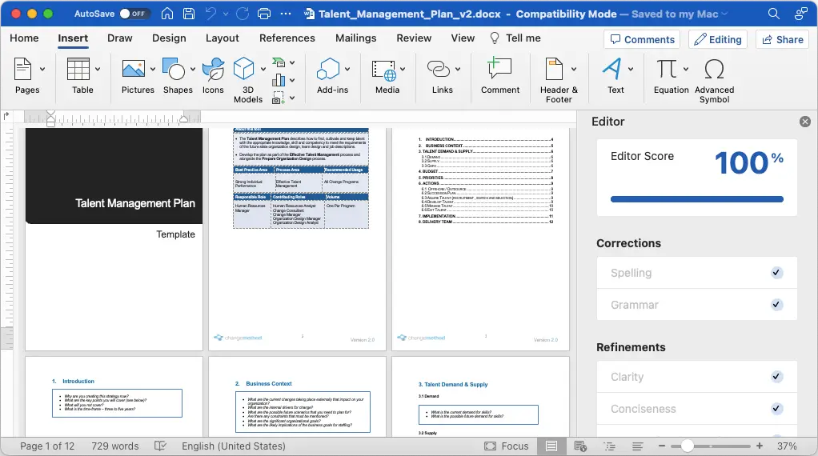Click the Screenshot icon in the ribbon
Image resolution: width=818 pixels, height=456 pixels.
(x=279, y=98)
